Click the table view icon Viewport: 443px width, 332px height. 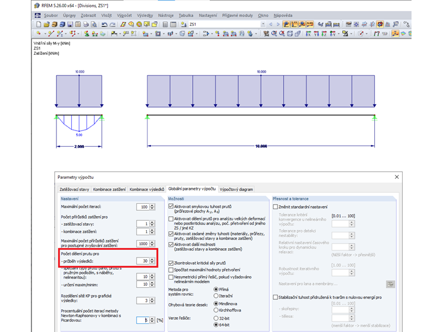click(x=173, y=24)
